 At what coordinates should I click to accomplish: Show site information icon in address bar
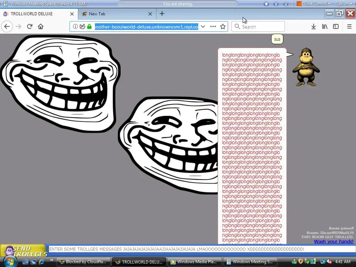point(75,26)
